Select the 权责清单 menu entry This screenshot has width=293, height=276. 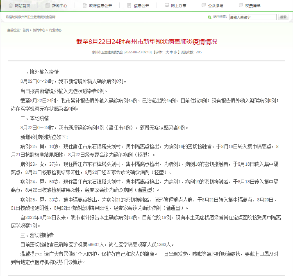(x=253, y=6)
